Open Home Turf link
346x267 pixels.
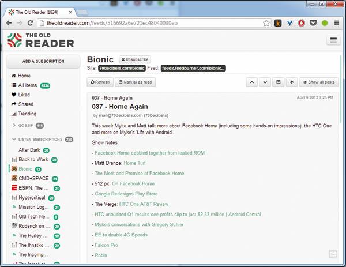coord(134,163)
